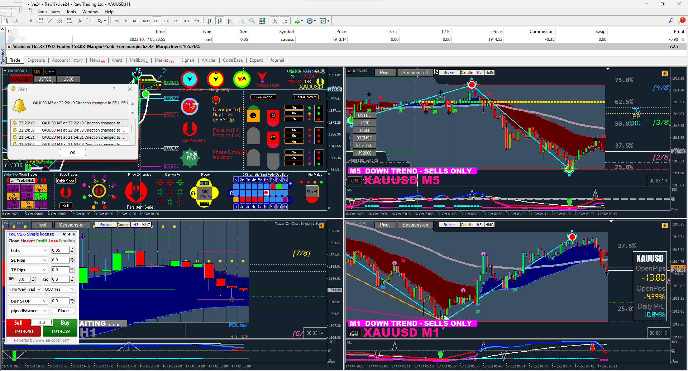Tile chart windows using the grid icon

tap(262, 21)
